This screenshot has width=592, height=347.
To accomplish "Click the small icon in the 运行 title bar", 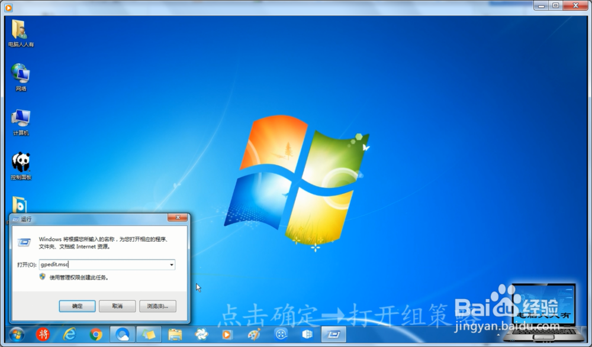I will tap(16, 219).
